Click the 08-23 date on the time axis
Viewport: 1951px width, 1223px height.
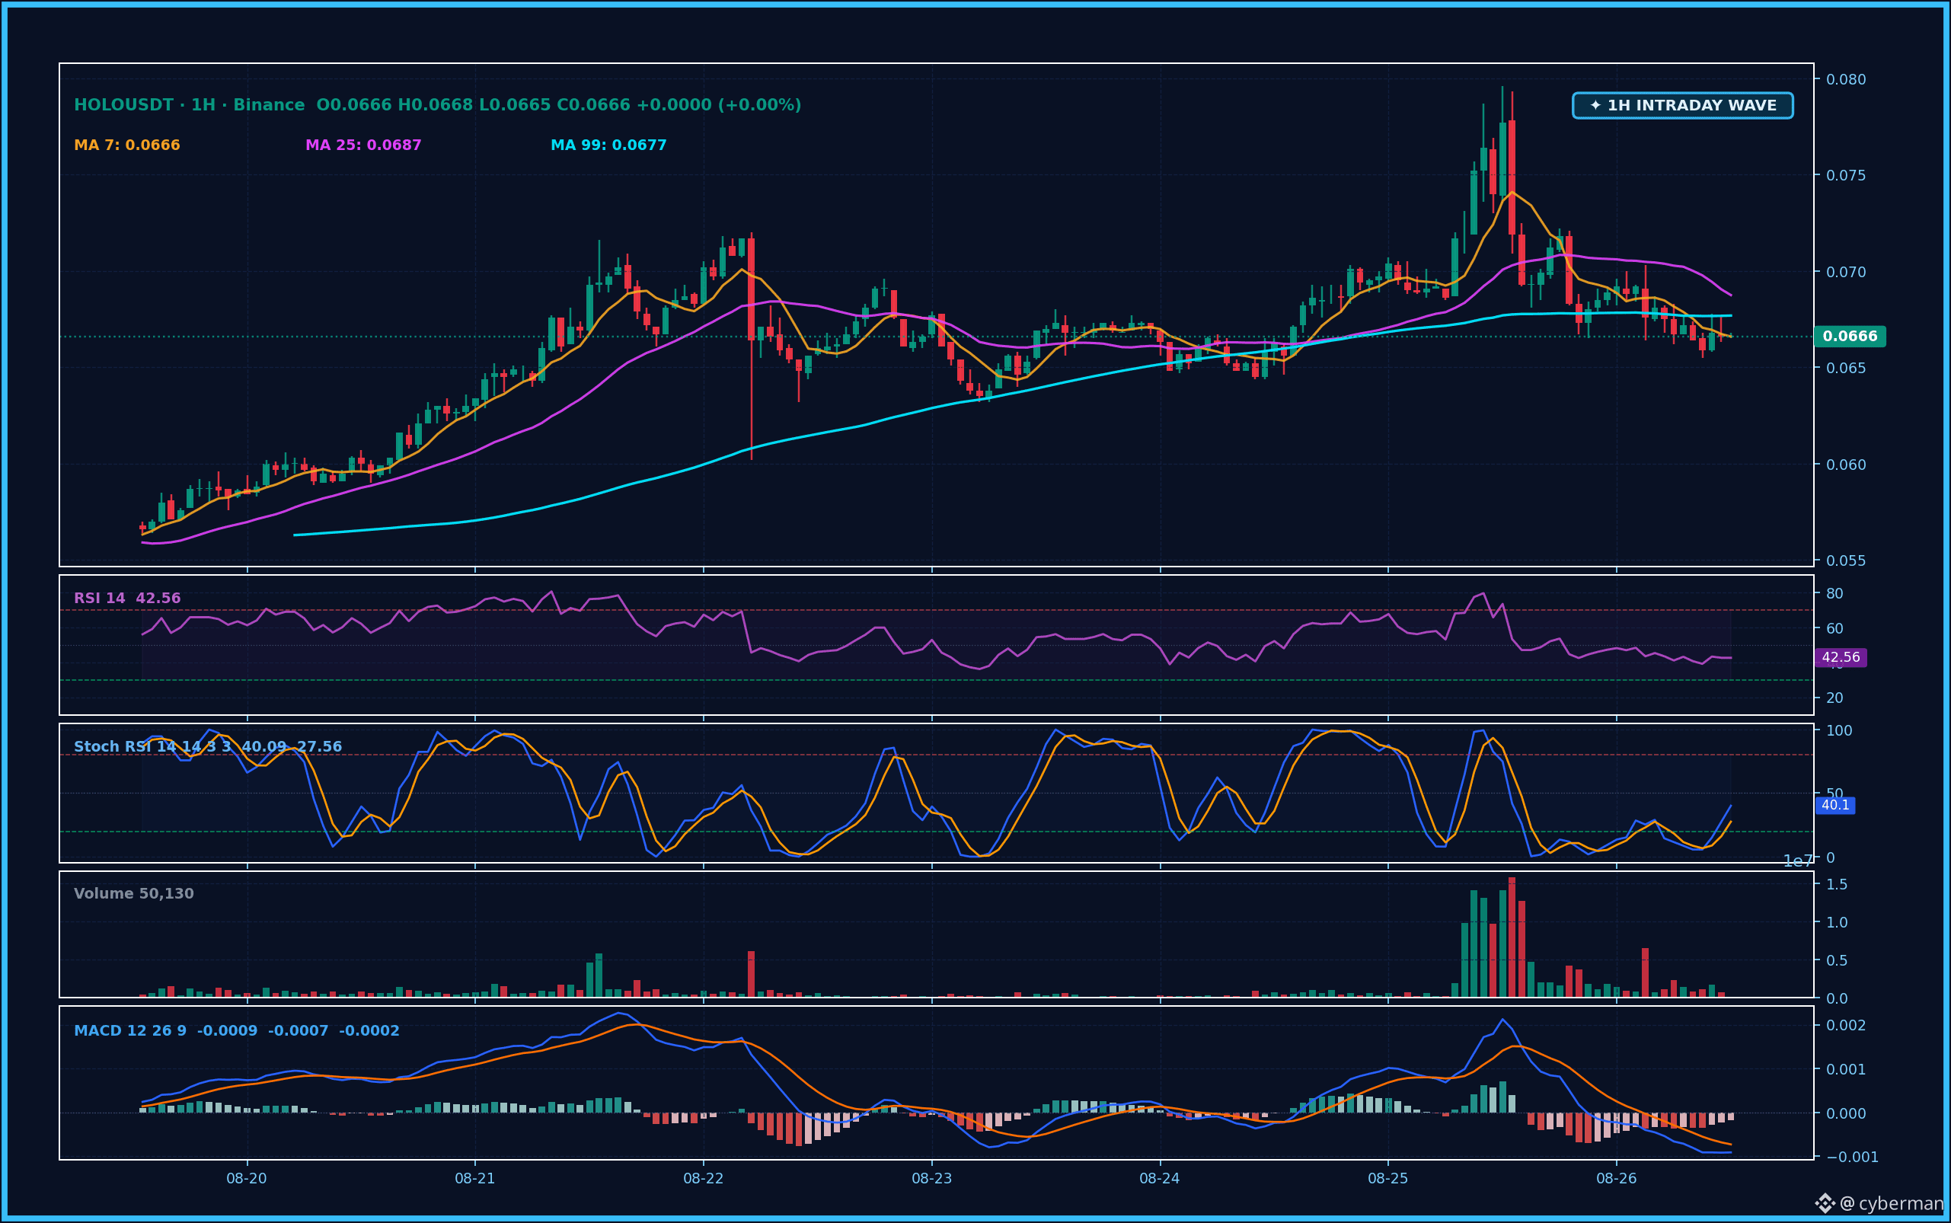pyautogui.click(x=932, y=1179)
